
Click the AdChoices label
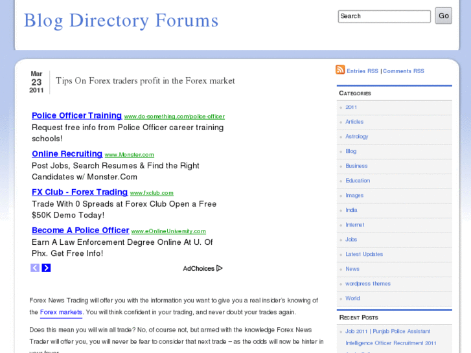[198, 269]
